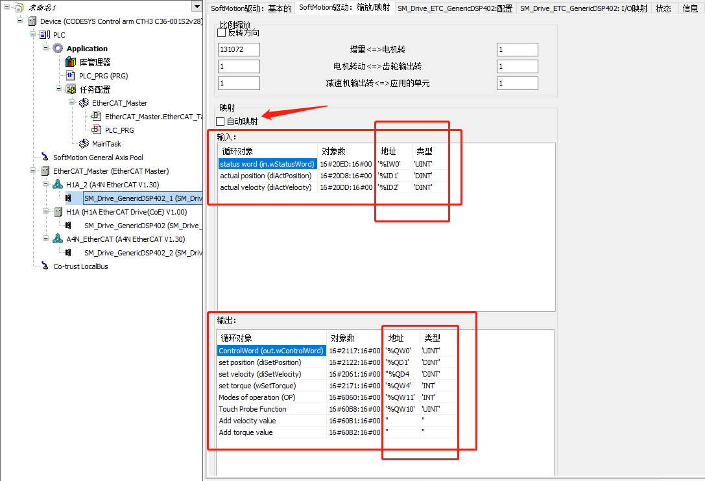The image size is (705, 481).
Task: Collapse the EtherCAT_Master (EtherCAT Master) device node
Action: 33,170
